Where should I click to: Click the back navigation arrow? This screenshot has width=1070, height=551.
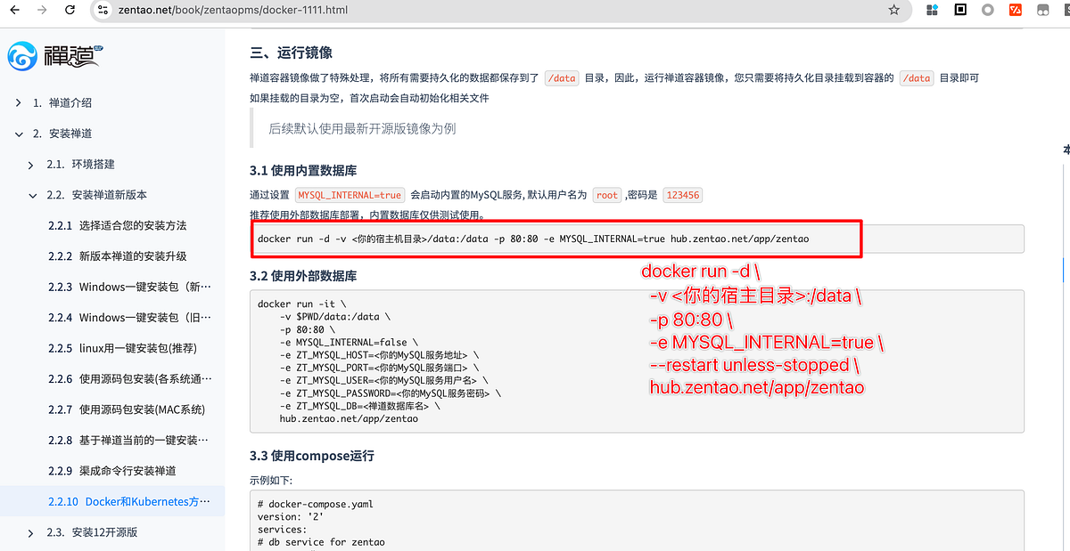[14, 12]
